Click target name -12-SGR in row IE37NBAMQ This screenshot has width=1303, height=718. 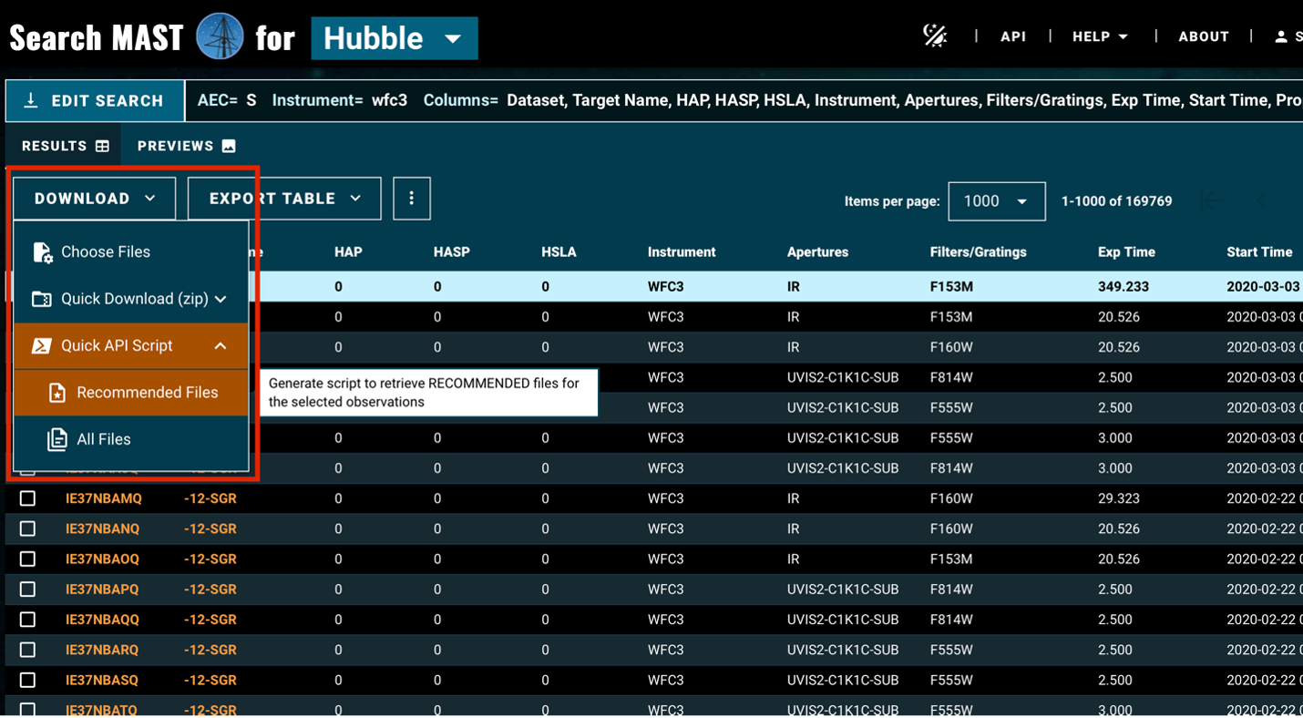point(210,498)
